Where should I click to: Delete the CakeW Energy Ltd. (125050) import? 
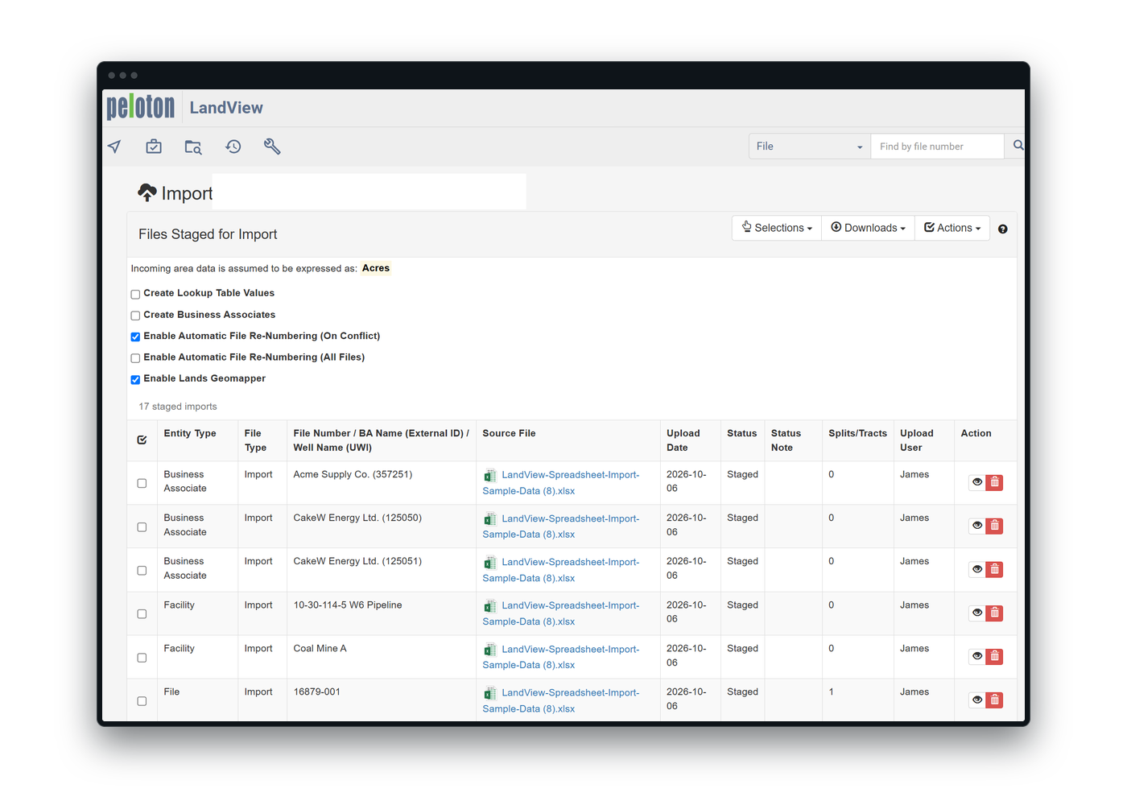pyautogui.click(x=995, y=526)
